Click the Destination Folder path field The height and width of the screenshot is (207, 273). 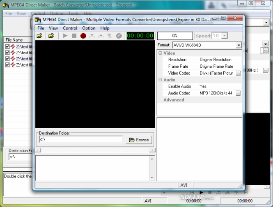tap(81, 139)
